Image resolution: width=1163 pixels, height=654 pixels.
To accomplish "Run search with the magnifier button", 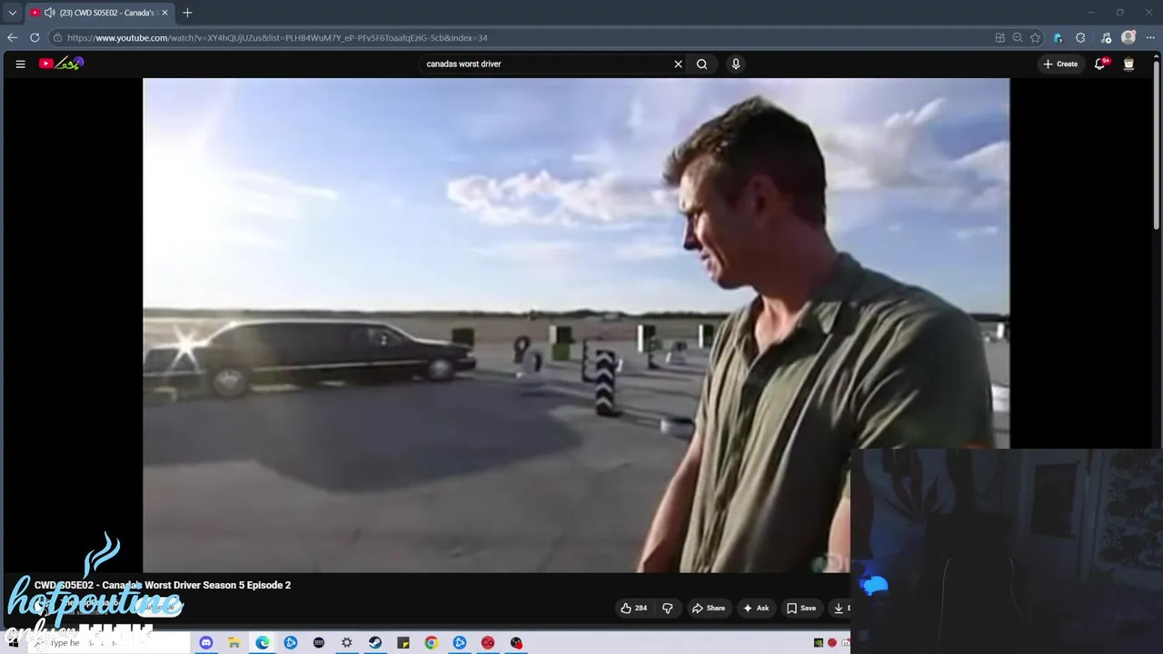I will (701, 64).
